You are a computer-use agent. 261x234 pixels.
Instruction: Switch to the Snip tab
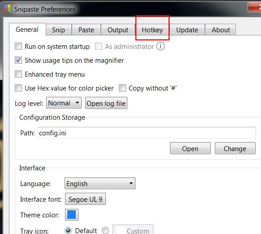click(x=59, y=30)
